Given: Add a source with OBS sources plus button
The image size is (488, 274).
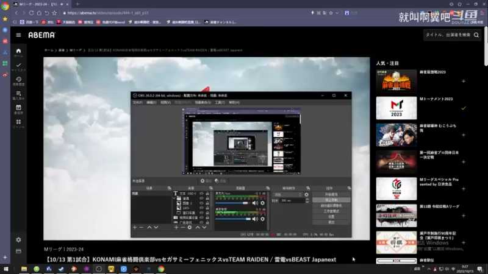Looking at the screenshot, I should pyautogui.click(x=176, y=227).
